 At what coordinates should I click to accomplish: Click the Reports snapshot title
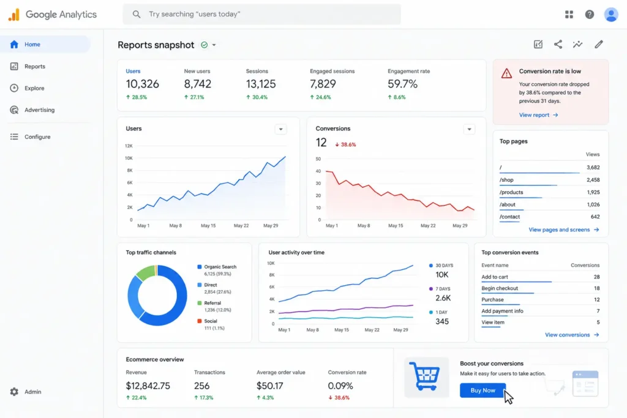click(156, 45)
